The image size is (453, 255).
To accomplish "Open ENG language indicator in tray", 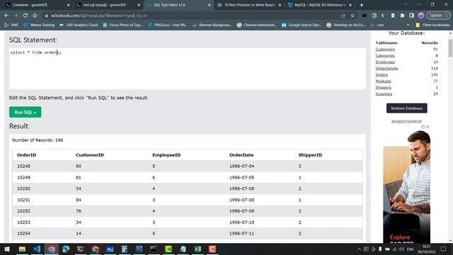I will point(411,249).
